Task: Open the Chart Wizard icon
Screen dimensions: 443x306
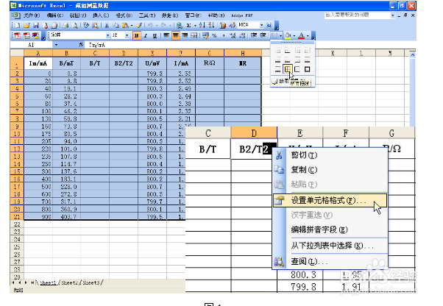Action: (223, 26)
